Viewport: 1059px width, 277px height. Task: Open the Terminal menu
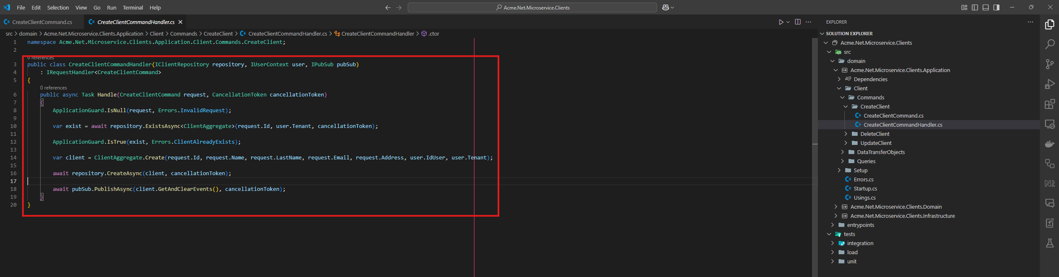pyautogui.click(x=133, y=7)
